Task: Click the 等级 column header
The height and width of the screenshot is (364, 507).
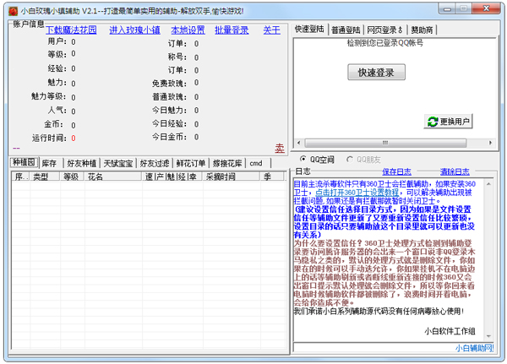Action: (x=73, y=177)
